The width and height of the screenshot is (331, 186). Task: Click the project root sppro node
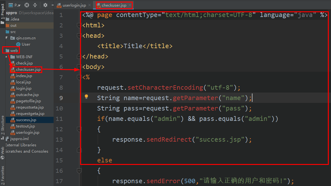point(11,13)
